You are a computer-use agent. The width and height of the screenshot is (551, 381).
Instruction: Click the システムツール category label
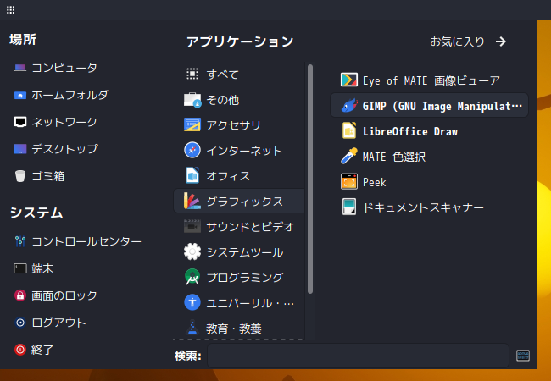pos(245,252)
